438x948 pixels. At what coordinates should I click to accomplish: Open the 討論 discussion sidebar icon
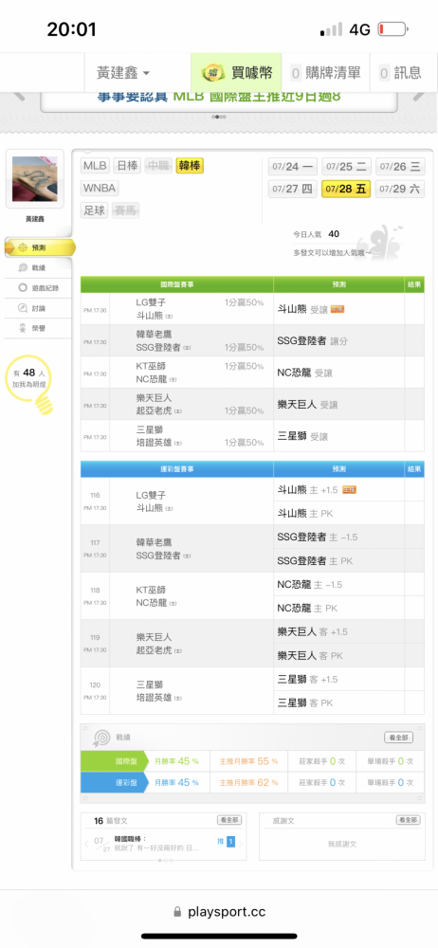click(x=23, y=308)
